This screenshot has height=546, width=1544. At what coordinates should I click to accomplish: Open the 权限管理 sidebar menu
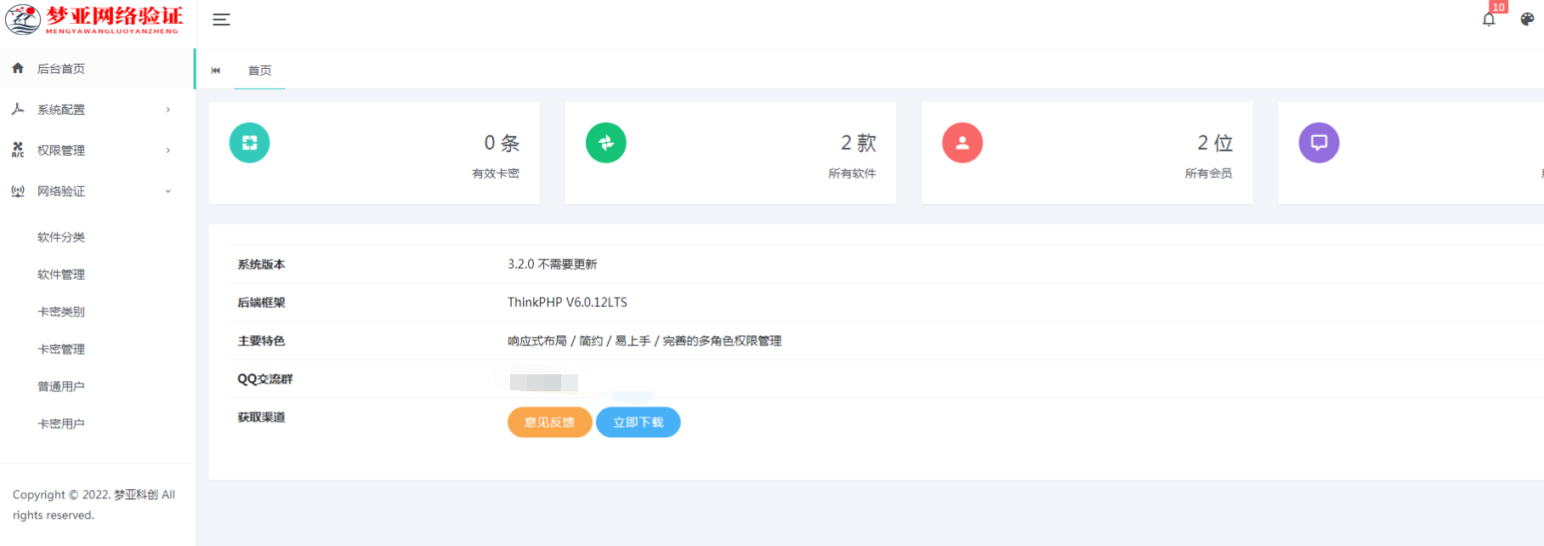pos(97,151)
